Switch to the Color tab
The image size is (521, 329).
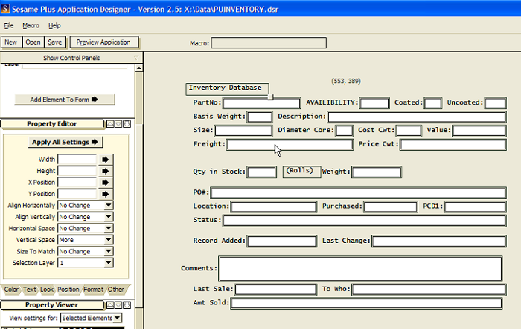pyautogui.click(x=11, y=290)
